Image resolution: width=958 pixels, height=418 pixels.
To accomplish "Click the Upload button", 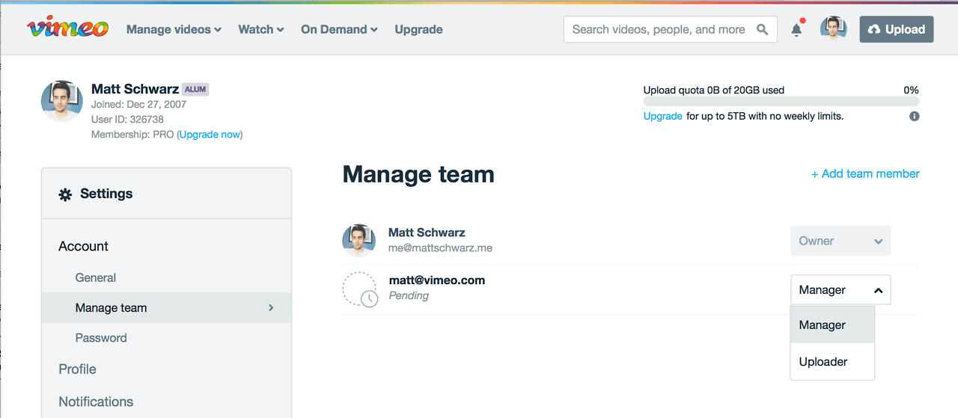I will pos(897,29).
